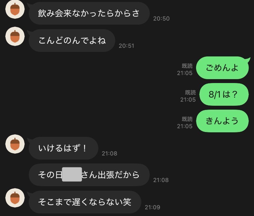Select the green ごめんよ message bubble
This screenshot has height=216, width=254.
tap(222, 68)
